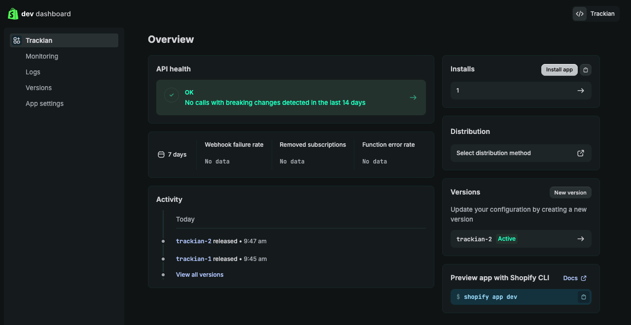Click the shopify app dev command text
Viewport: 631px width, 325px height.
coord(491,297)
